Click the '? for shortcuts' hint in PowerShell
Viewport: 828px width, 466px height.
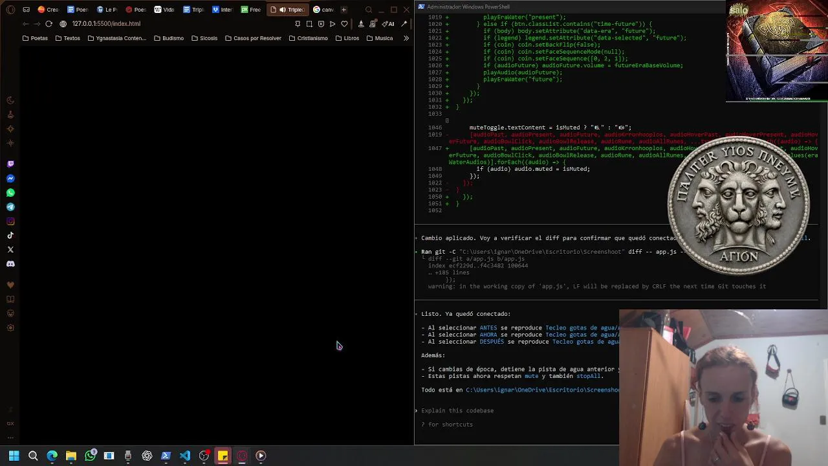[x=447, y=425]
